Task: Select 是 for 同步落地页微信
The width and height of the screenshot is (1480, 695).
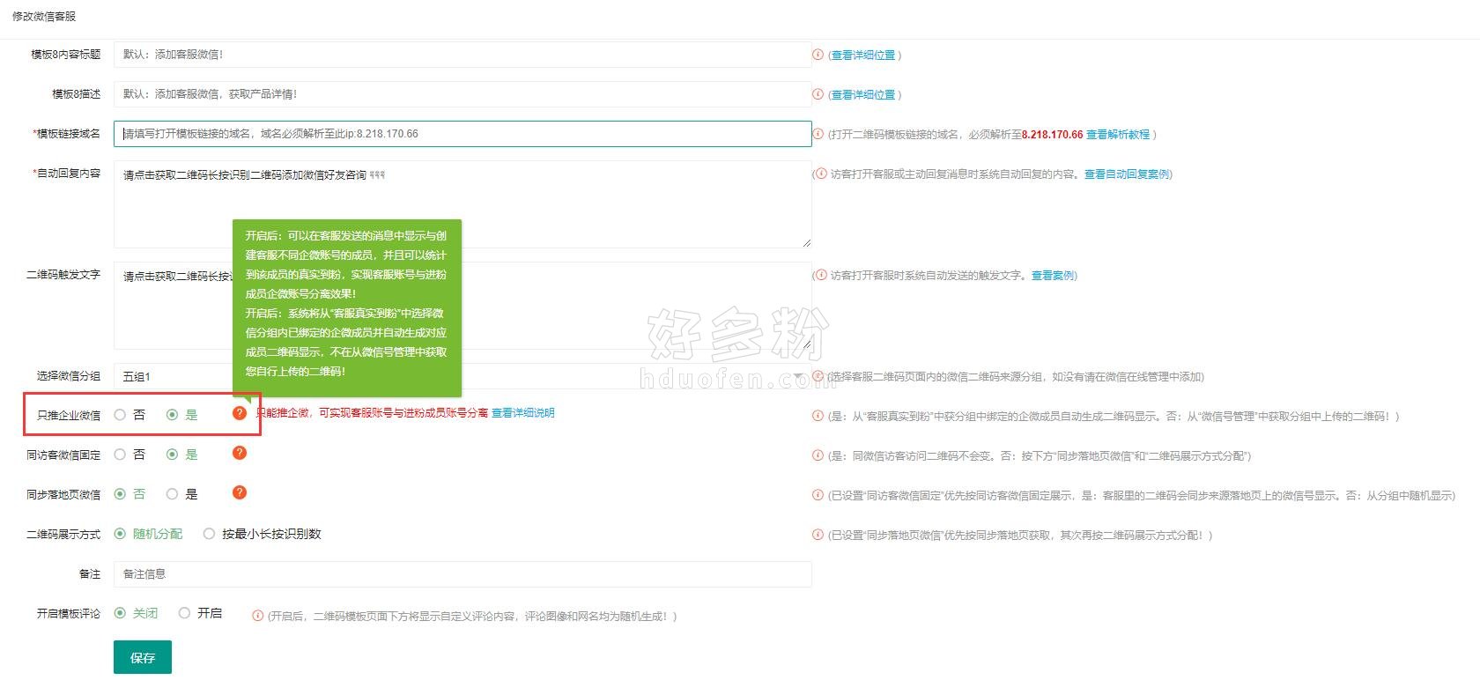Action: point(173,494)
